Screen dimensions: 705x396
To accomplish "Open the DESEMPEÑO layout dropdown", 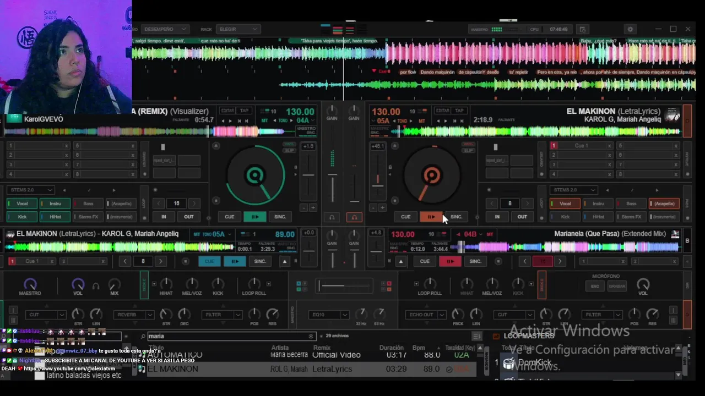I will [165, 29].
